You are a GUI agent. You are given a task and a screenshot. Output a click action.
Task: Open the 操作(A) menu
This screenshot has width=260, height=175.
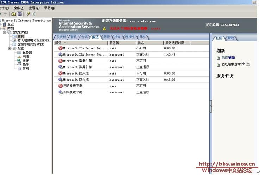click(19, 8)
